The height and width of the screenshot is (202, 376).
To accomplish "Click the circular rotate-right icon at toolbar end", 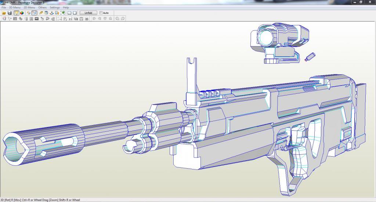I will coord(123,19).
